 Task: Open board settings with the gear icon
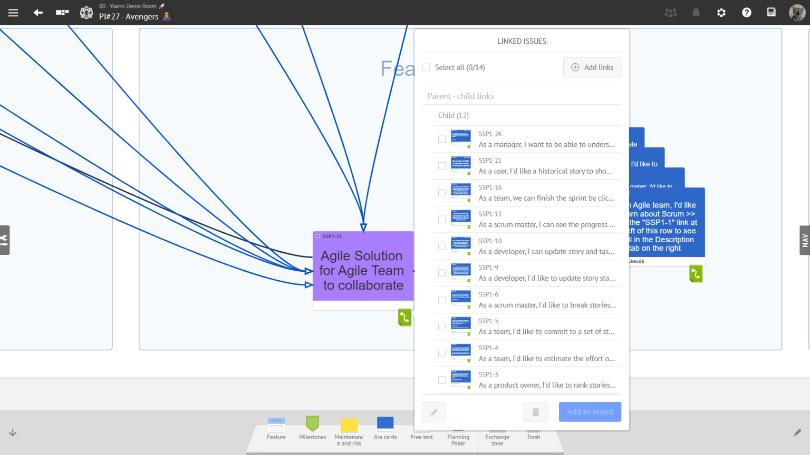point(721,12)
